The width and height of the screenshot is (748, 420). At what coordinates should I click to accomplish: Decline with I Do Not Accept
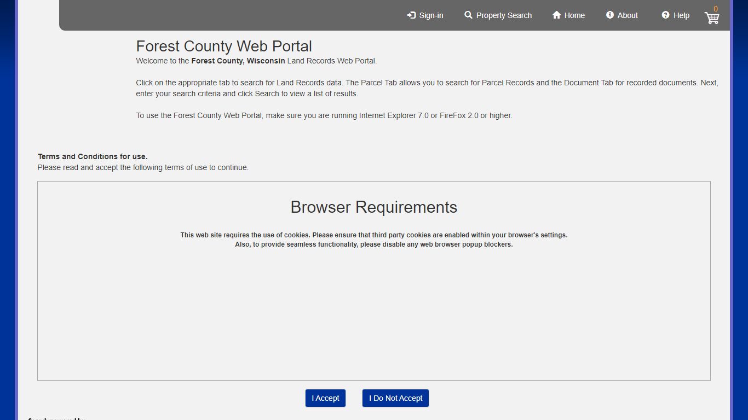pos(395,398)
